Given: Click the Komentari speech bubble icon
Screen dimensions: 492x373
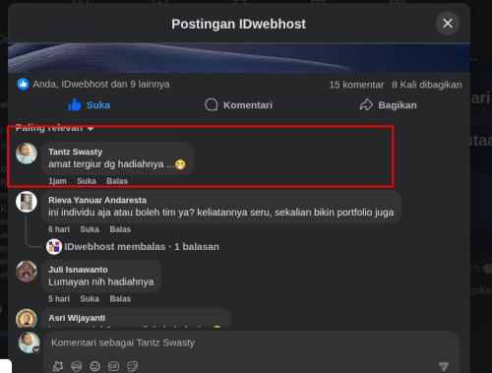Looking at the screenshot, I should [x=212, y=105].
